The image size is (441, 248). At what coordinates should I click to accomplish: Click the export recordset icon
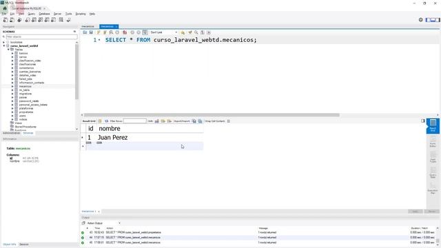(x=194, y=121)
